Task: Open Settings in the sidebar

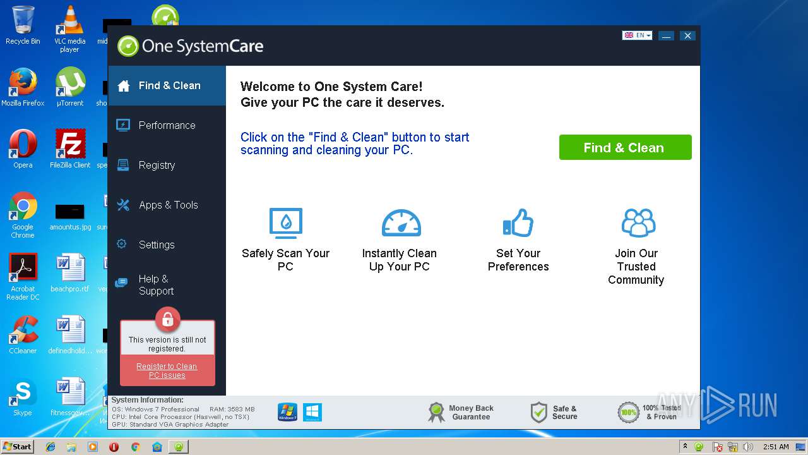Action: click(x=167, y=245)
